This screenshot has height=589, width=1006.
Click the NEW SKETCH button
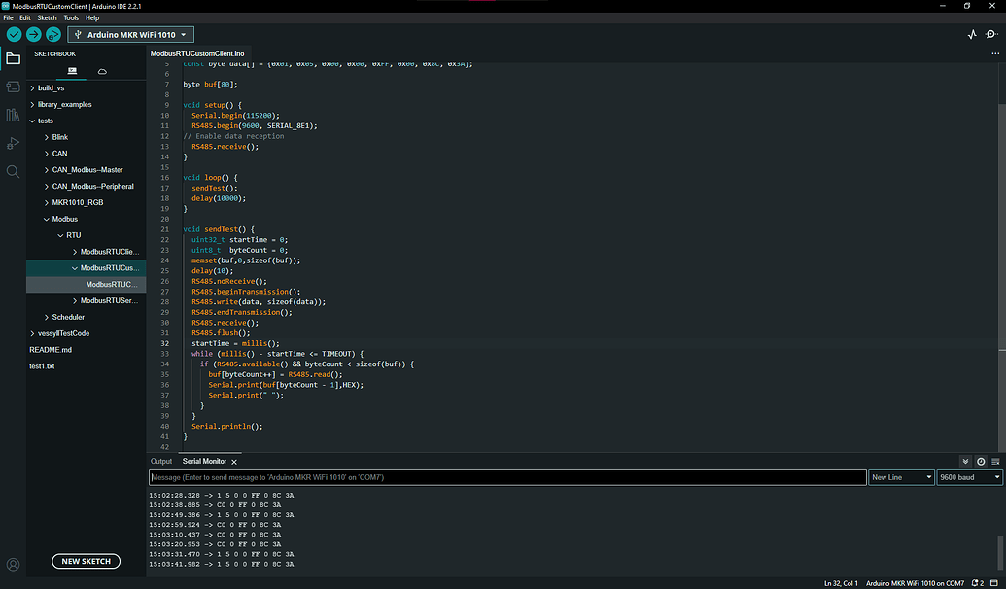pos(87,561)
